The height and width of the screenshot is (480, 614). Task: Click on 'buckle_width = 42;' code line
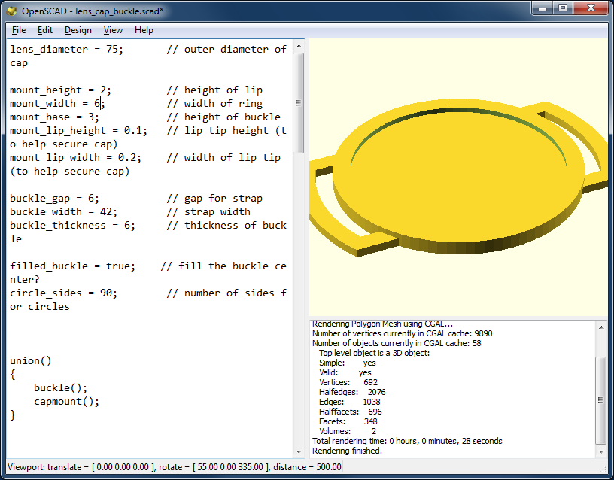(63, 212)
